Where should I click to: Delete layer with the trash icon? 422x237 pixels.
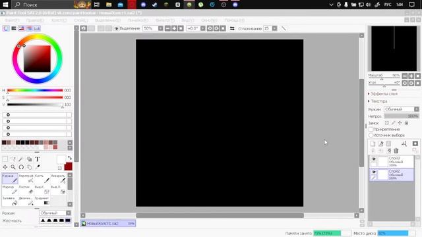[x=396, y=151]
